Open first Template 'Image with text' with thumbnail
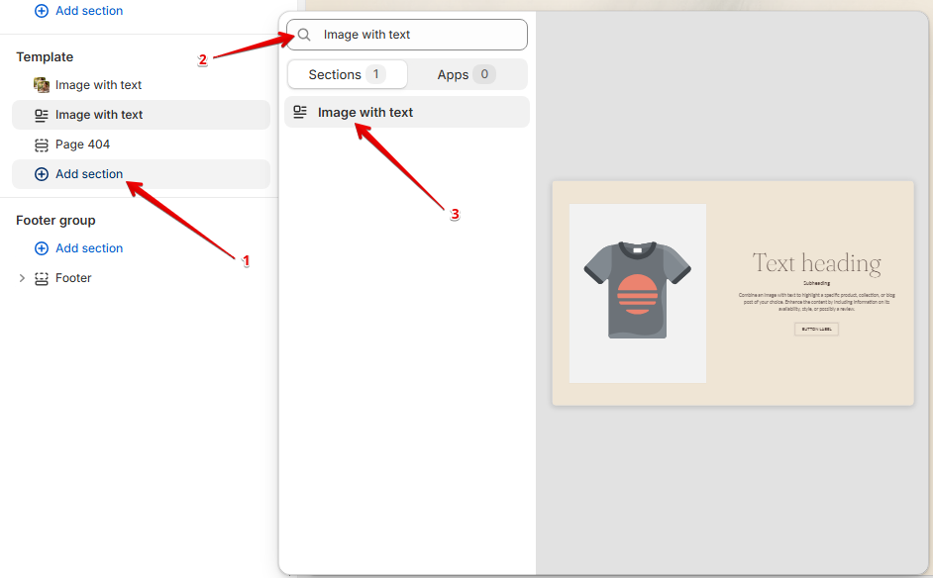This screenshot has height=578, width=933. tap(141, 85)
